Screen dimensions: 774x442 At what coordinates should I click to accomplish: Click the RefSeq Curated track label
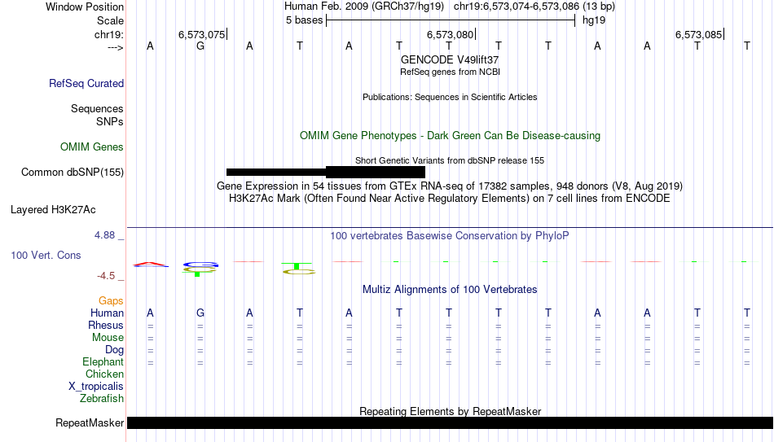tap(86, 83)
